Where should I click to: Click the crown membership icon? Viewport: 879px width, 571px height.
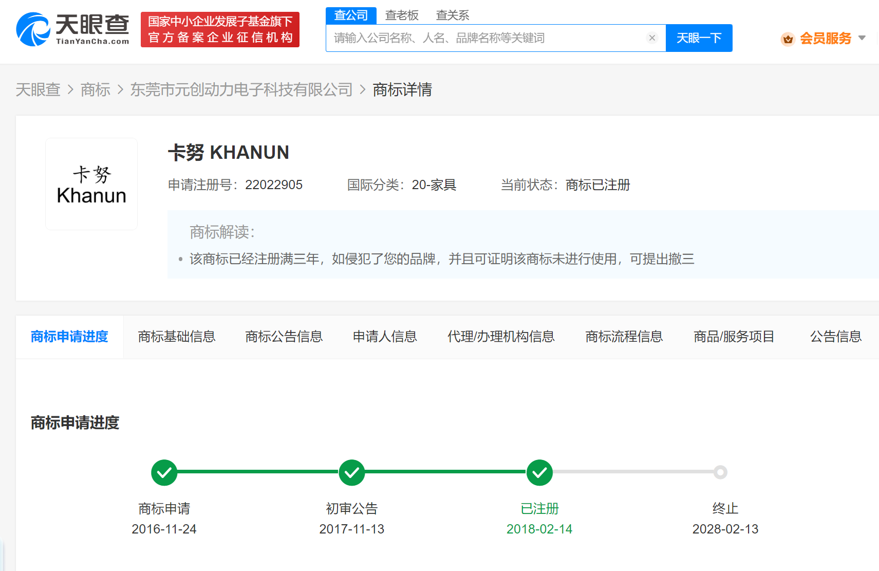[788, 39]
